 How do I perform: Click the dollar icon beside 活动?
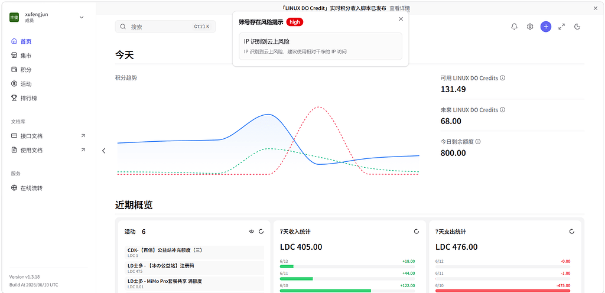click(x=14, y=84)
